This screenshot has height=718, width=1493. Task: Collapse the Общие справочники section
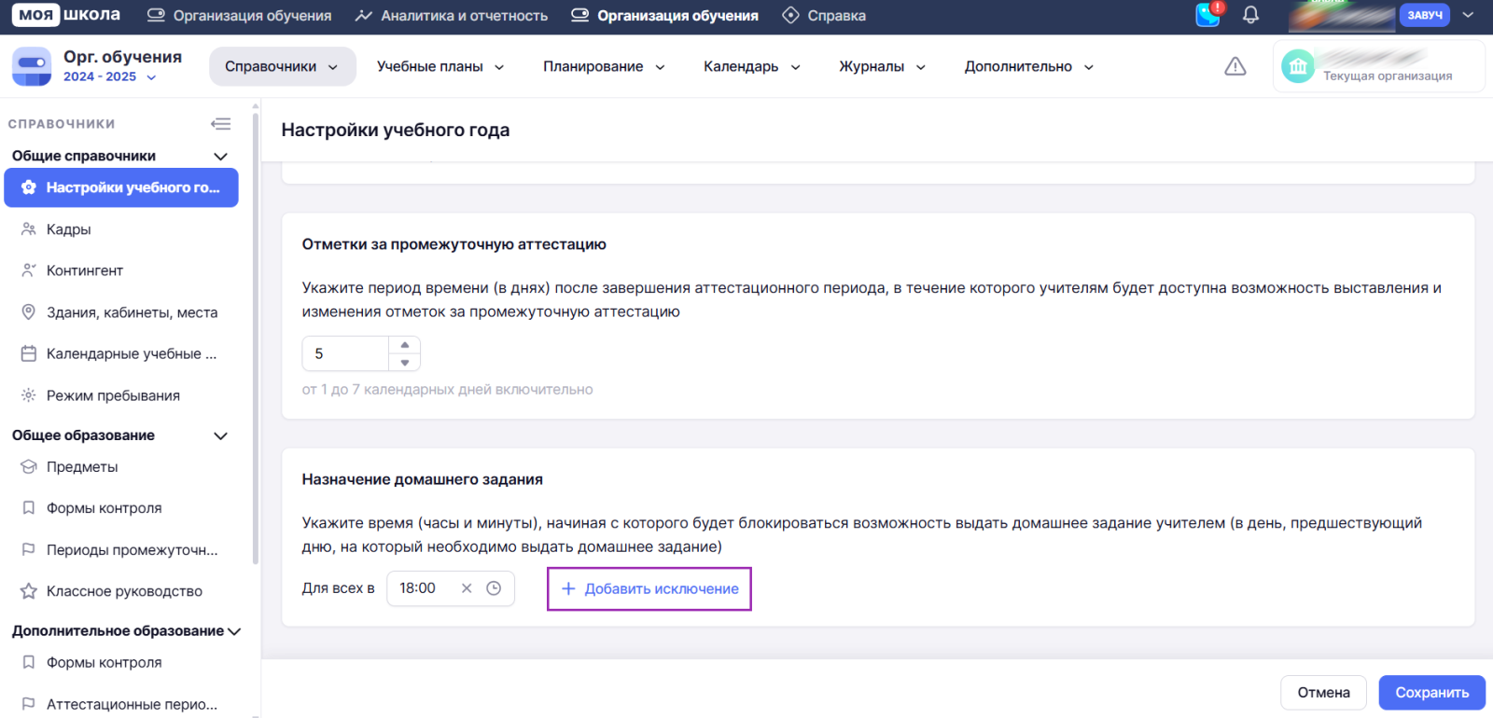coord(220,157)
